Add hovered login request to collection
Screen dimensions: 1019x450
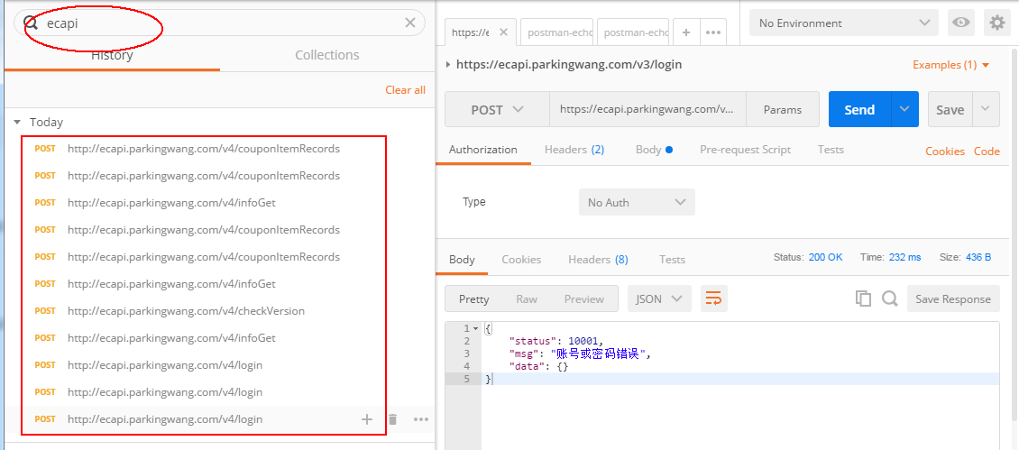pyautogui.click(x=367, y=419)
